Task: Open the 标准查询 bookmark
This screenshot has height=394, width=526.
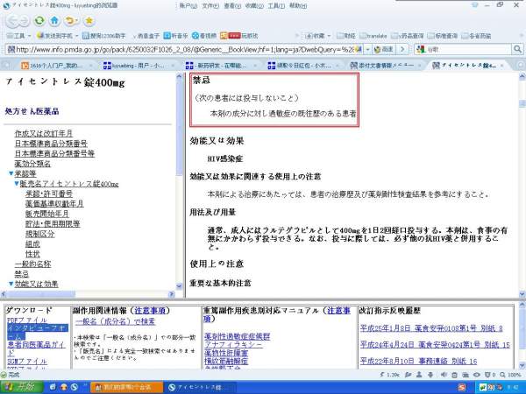Action: [443, 36]
